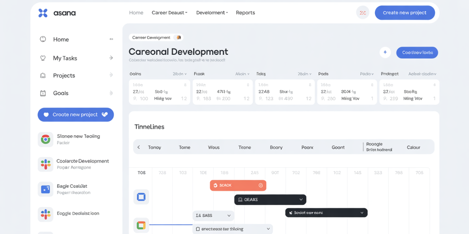469x234 pixels.
Task: Click the My Tasks heart icon
Action: (43, 58)
